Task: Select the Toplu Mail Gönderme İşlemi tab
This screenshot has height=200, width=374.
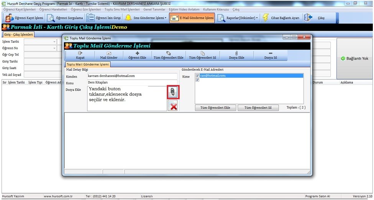Action: point(88,64)
